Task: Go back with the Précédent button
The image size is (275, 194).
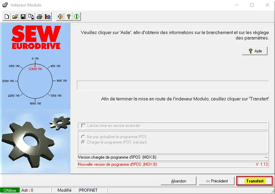Action: point(217,181)
